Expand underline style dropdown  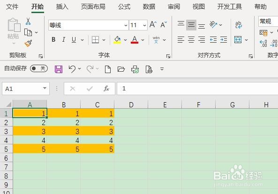(x=82, y=40)
